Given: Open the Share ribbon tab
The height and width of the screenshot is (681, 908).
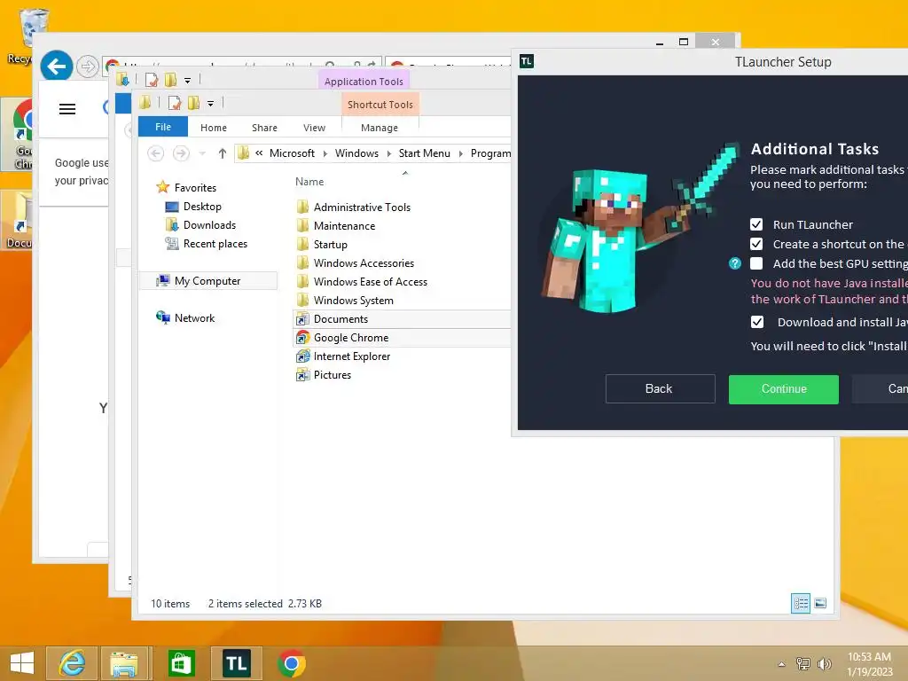Looking at the screenshot, I should click(x=264, y=128).
